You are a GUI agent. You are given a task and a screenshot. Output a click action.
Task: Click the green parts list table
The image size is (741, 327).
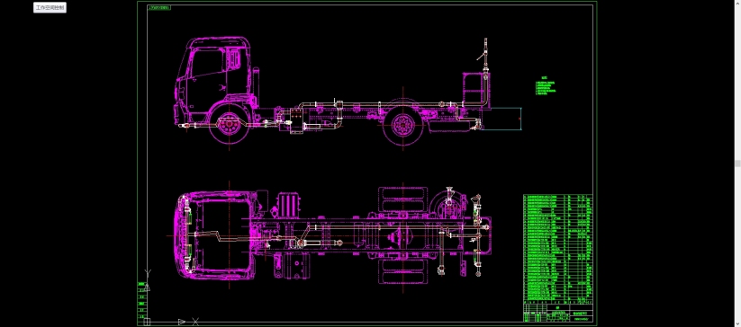557,248
